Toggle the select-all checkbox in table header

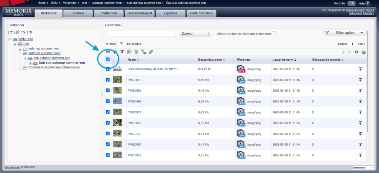point(108,60)
